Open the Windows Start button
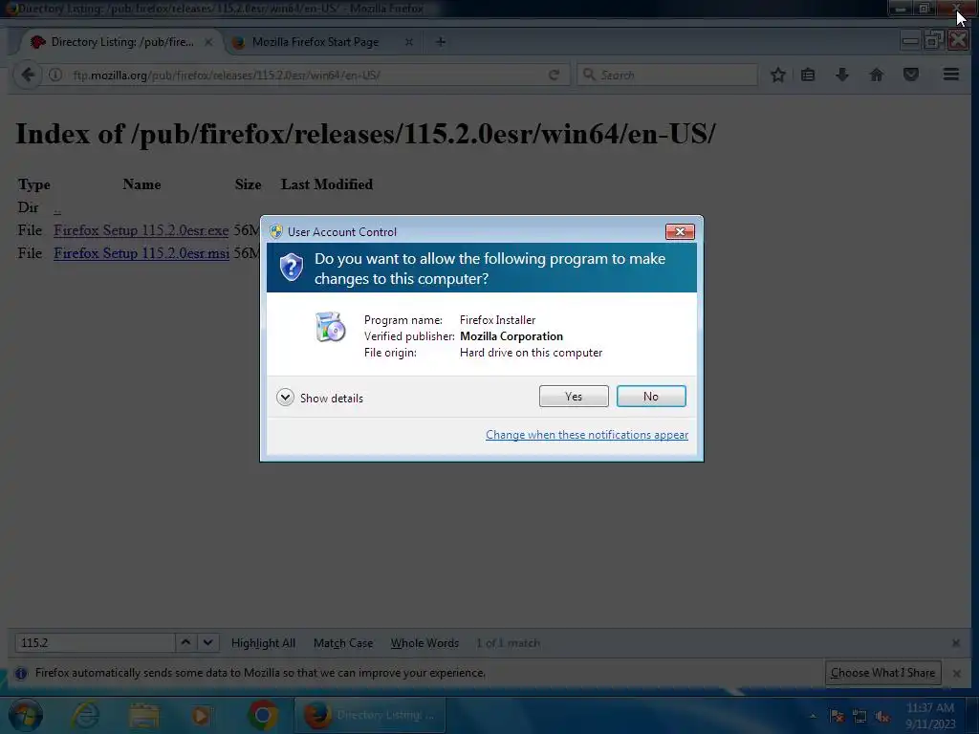The height and width of the screenshot is (734, 979). click(26, 715)
